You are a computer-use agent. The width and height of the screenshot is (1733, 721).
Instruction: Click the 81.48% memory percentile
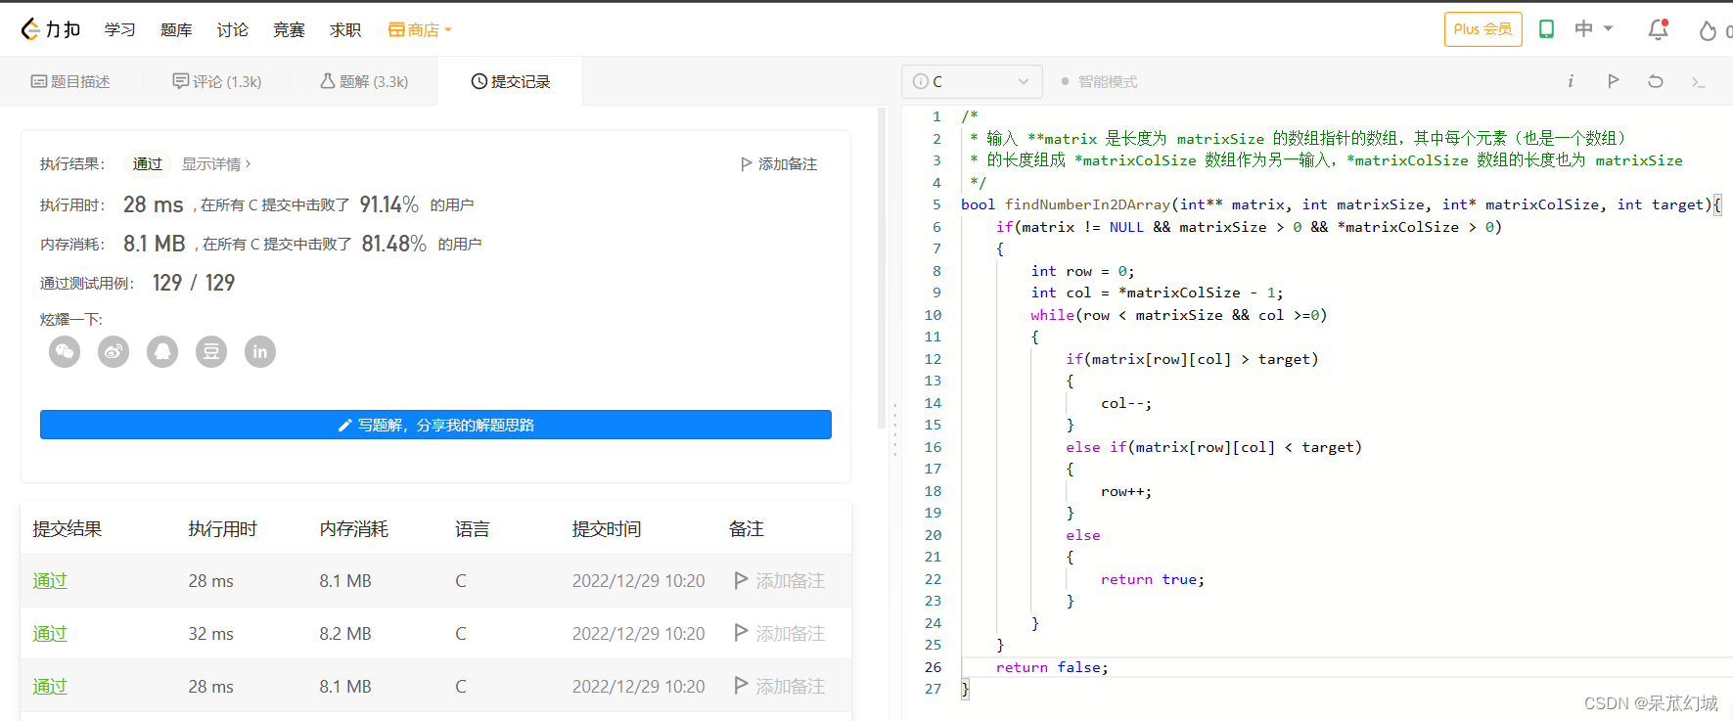[393, 244]
